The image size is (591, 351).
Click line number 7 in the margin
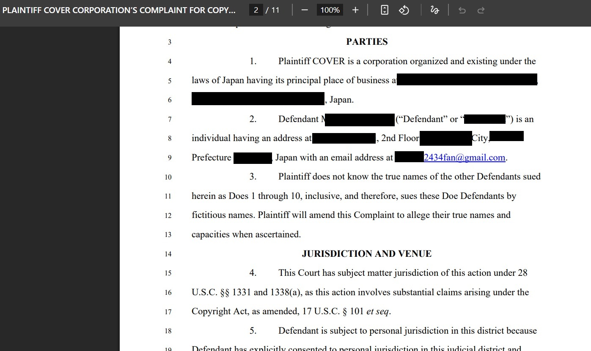point(170,120)
